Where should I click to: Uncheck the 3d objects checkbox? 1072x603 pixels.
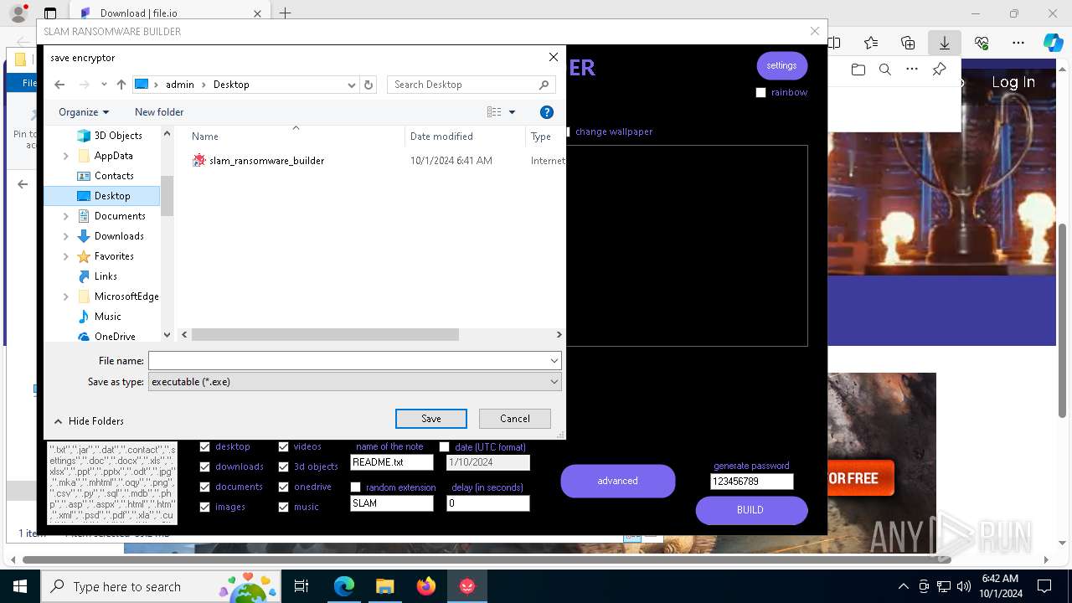(x=283, y=467)
